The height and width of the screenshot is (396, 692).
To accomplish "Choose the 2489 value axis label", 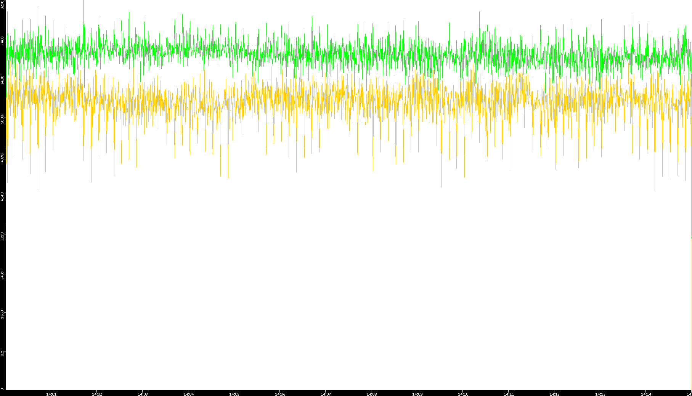I will pyautogui.click(x=2, y=275).
